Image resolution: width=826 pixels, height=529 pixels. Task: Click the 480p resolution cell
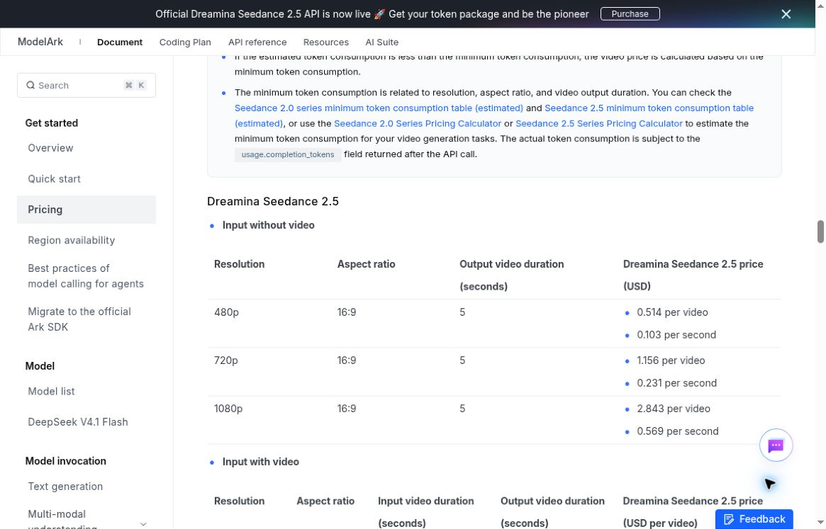(226, 312)
